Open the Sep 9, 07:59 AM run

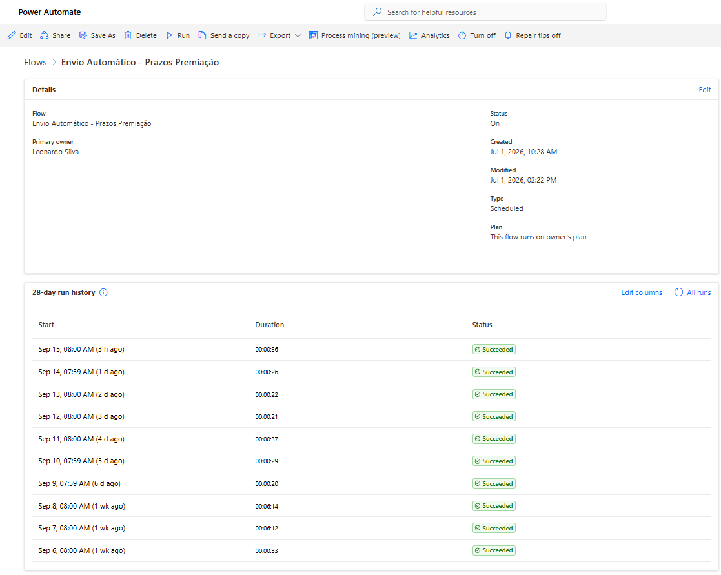79,483
